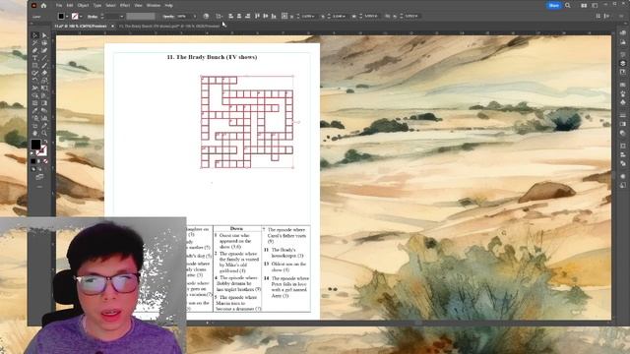630x354 pixels.
Task: Open the Help menu
Action: [x=169, y=5]
